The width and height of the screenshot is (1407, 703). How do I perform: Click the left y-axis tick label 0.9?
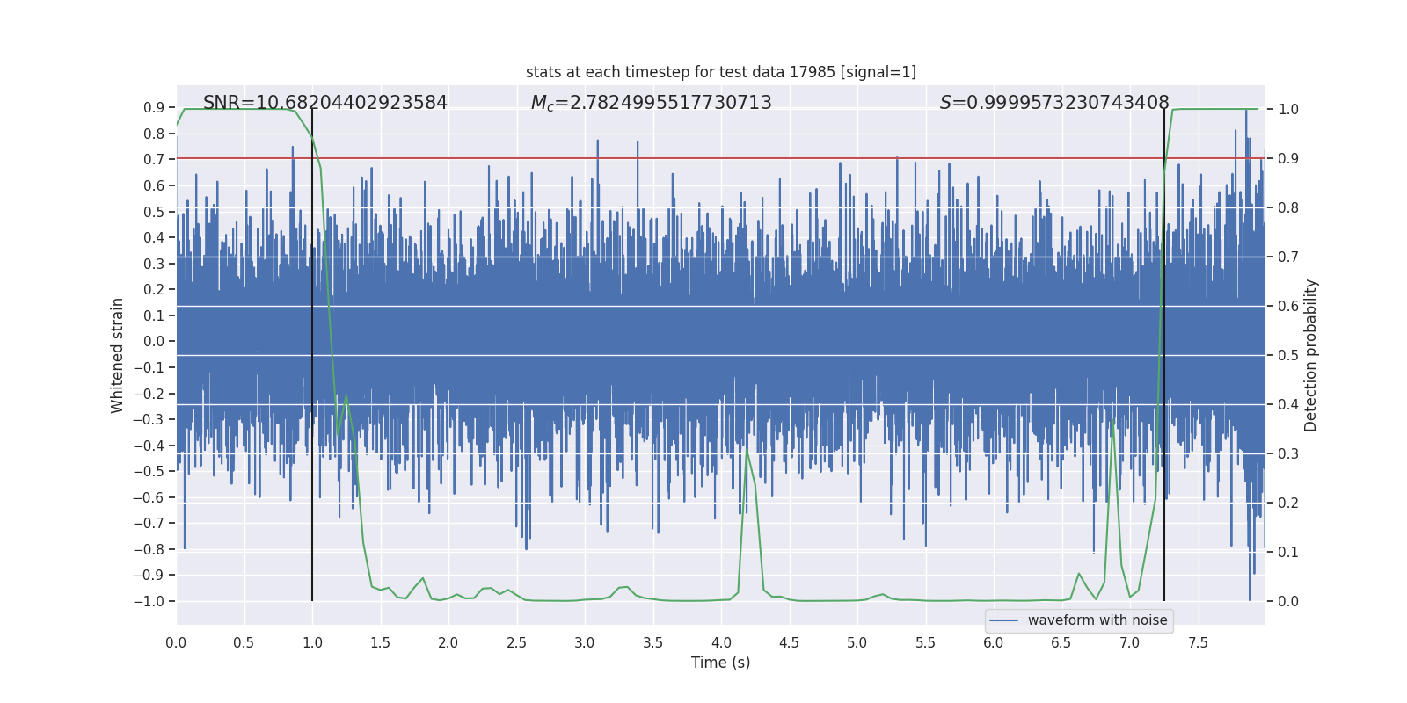click(x=154, y=107)
